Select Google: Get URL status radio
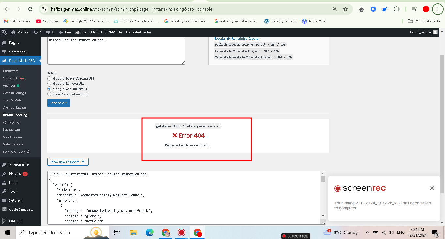 point(49,89)
